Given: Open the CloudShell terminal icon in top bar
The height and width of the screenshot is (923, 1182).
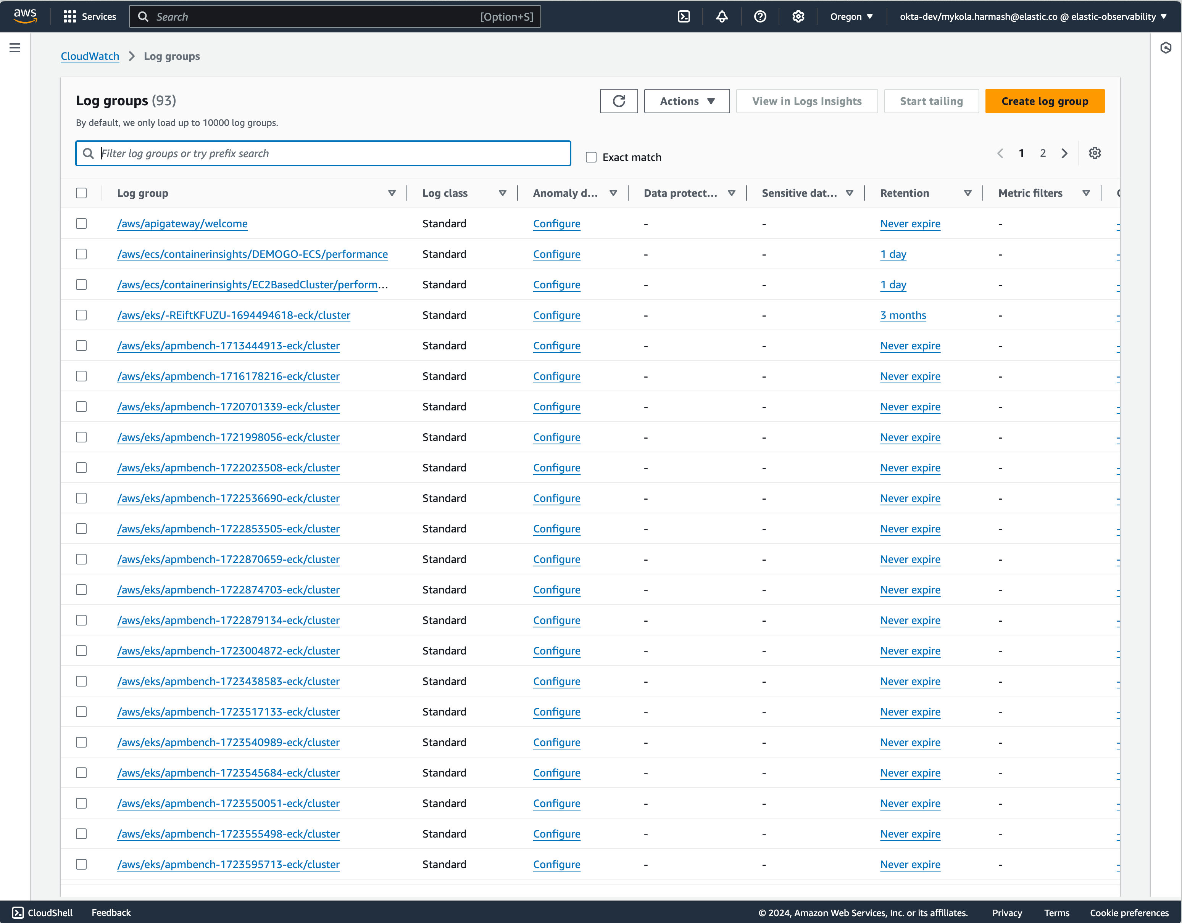Looking at the screenshot, I should click(x=684, y=16).
